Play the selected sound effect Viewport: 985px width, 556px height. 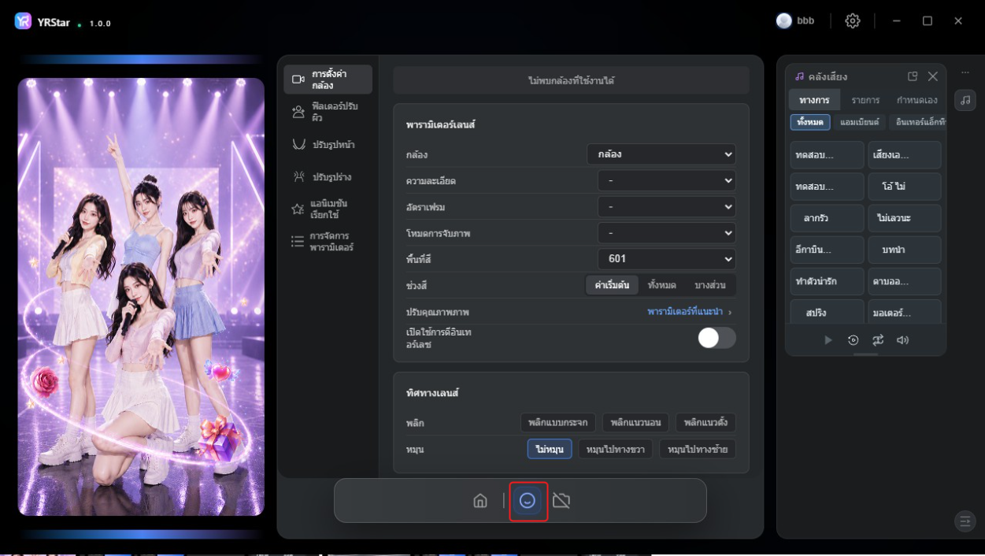click(x=828, y=340)
